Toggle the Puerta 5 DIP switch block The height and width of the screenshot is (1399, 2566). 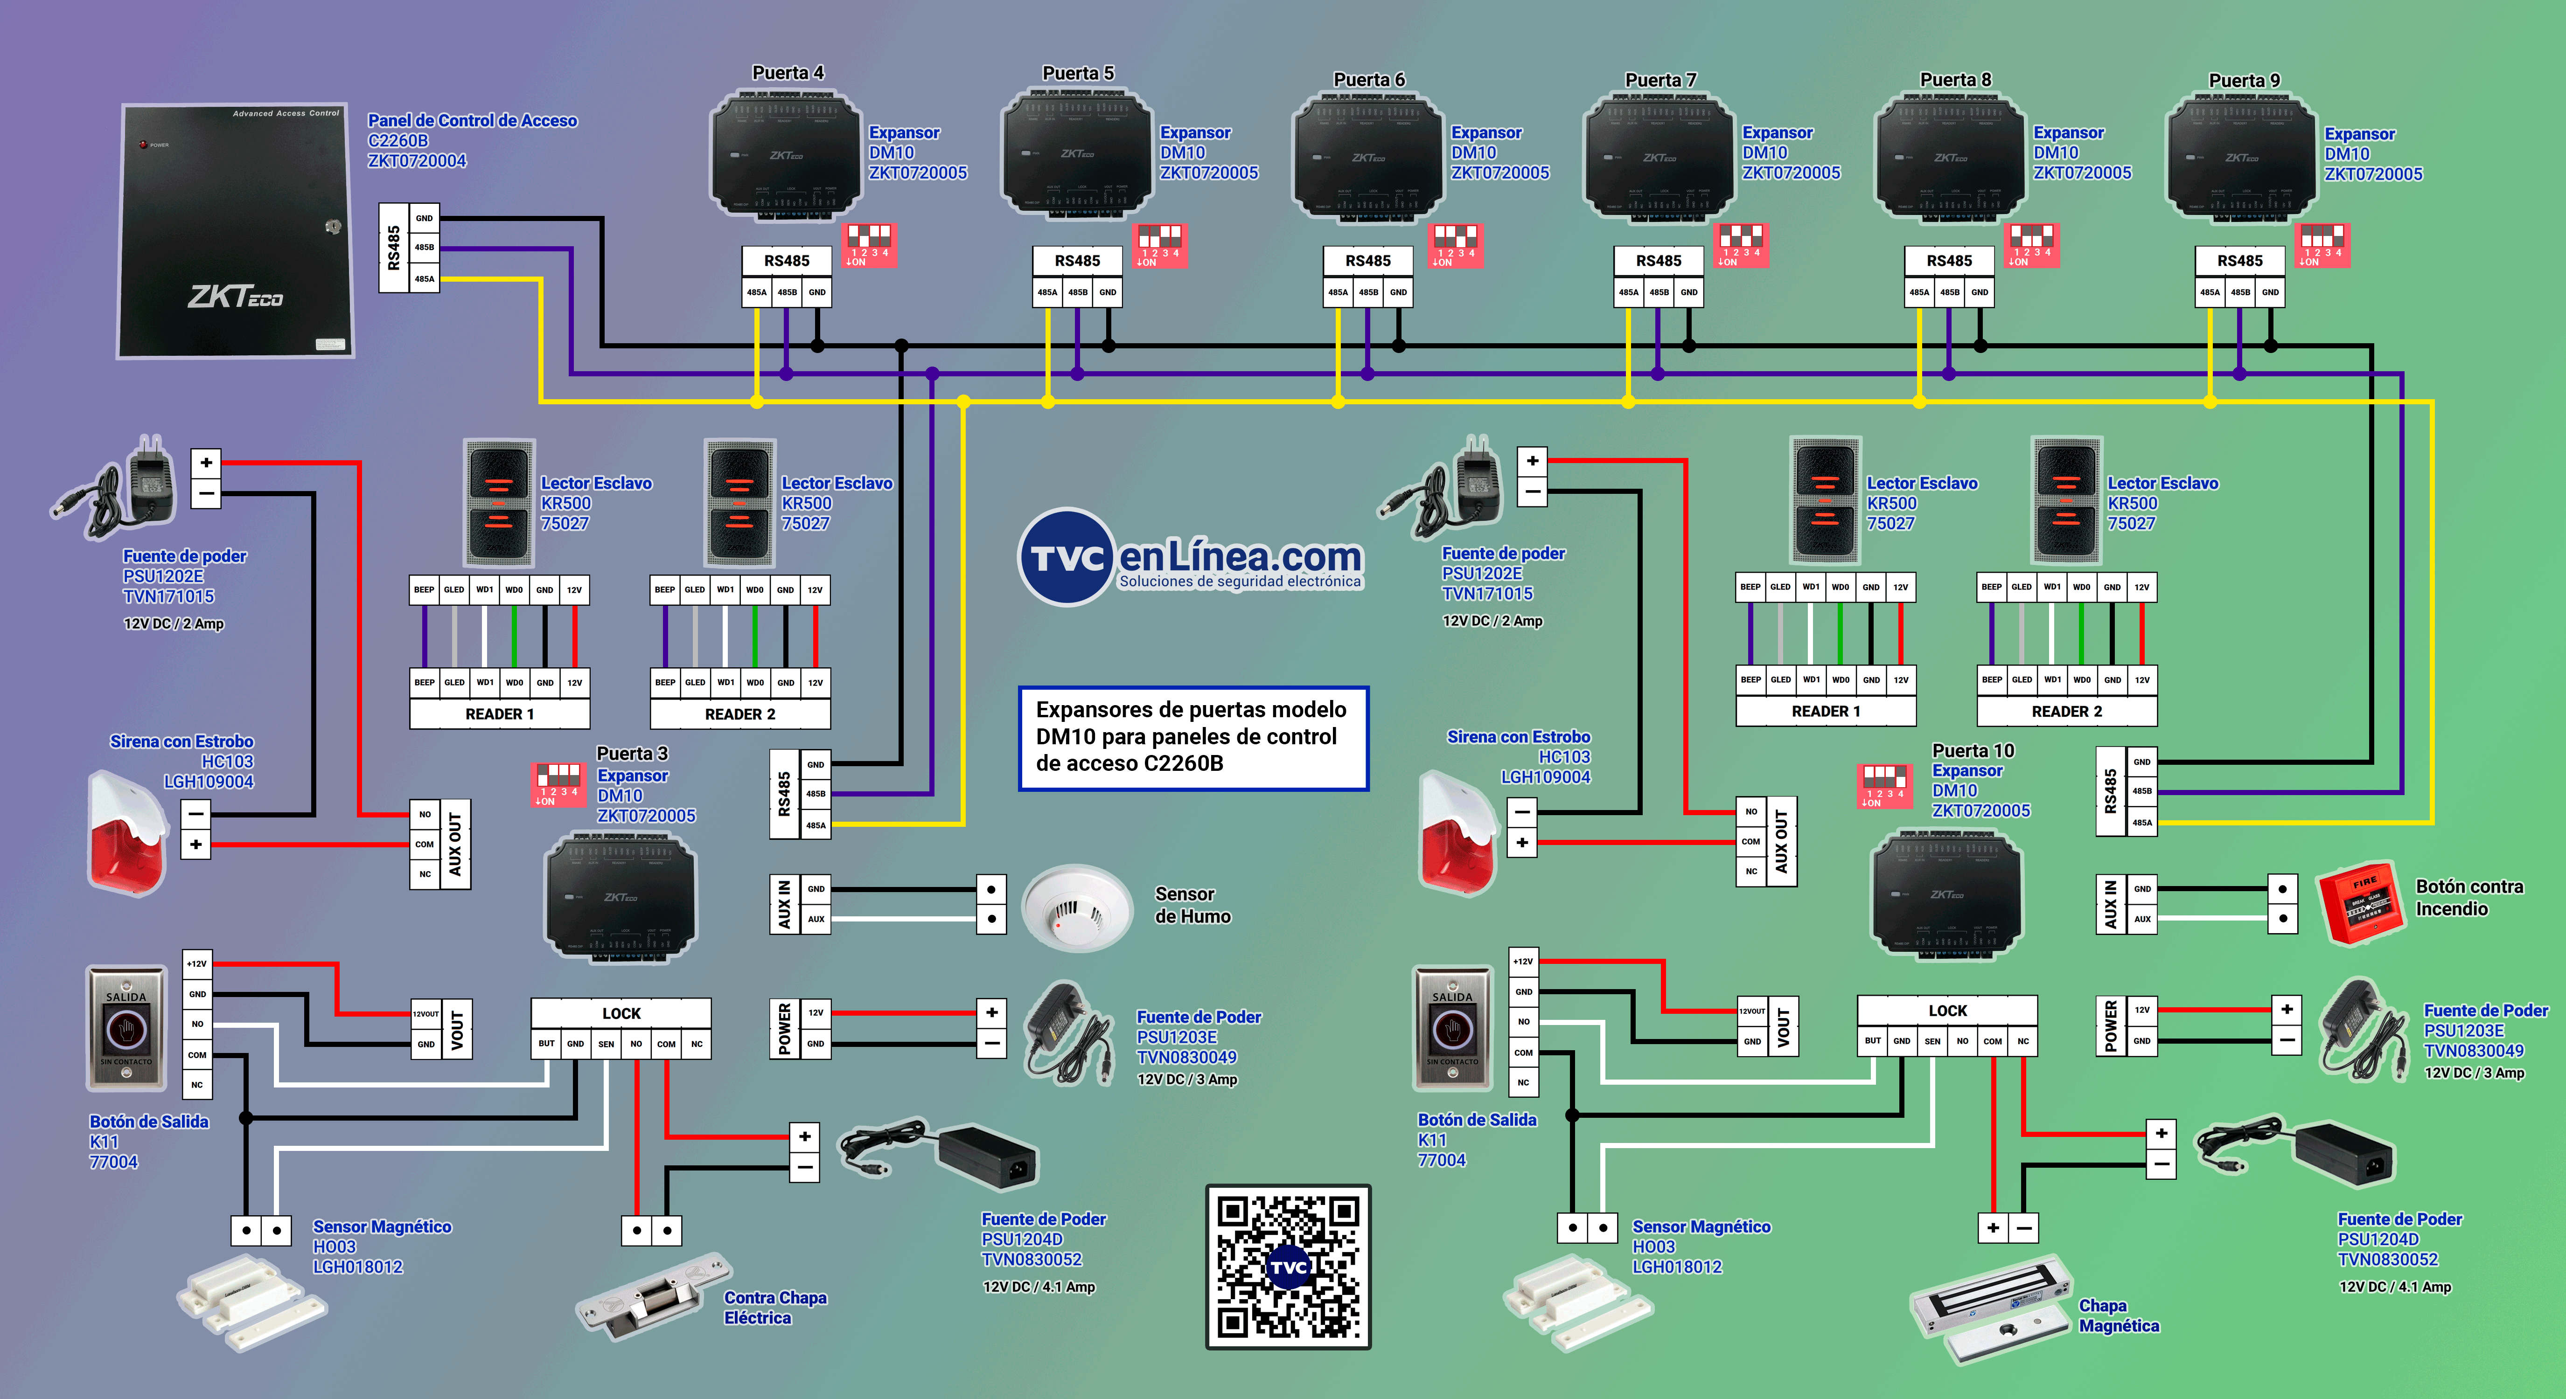(x=1160, y=245)
